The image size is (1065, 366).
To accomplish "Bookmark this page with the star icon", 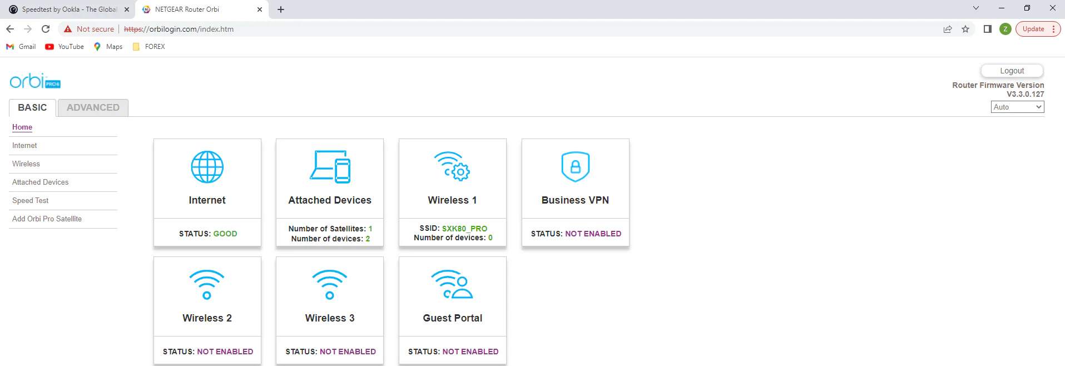I will click(965, 29).
